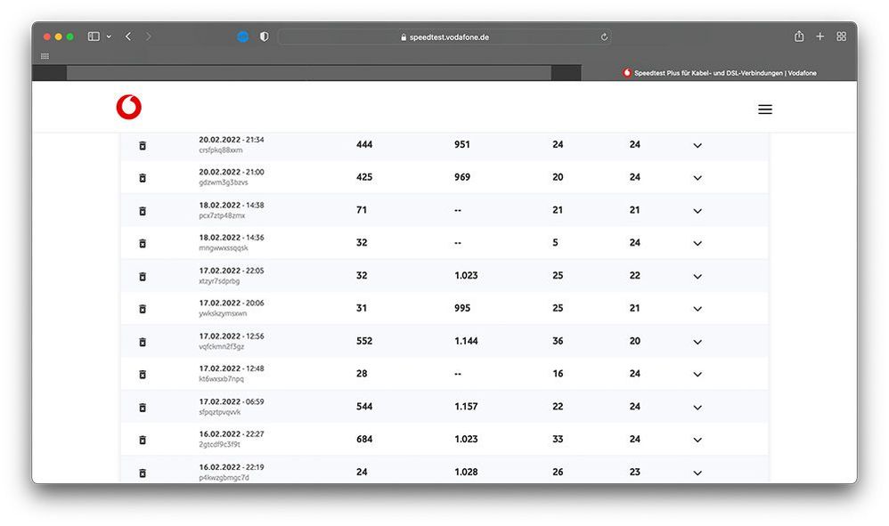Click the 1.028 value

(466, 472)
